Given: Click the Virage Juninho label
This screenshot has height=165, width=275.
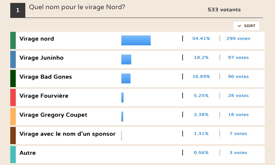Looking at the screenshot, I should click(x=41, y=58).
